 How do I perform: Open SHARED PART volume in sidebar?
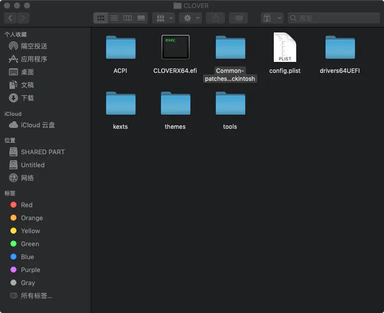(x=37, y=152)
